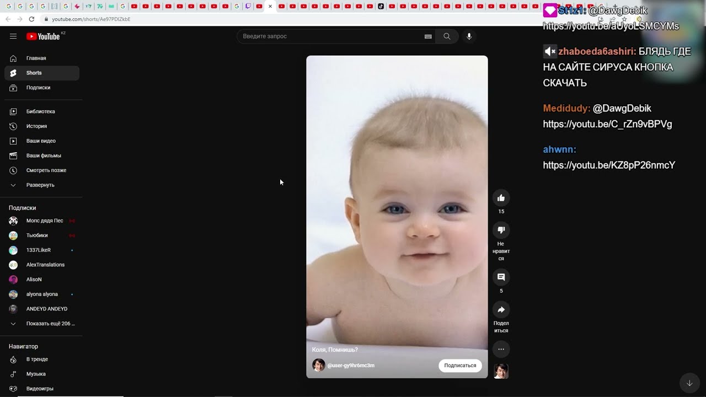Image resolution: width=706 pixels, height=397 pixels.
Task: Go to the next short with down arrow
Action: tap(689, 383)
